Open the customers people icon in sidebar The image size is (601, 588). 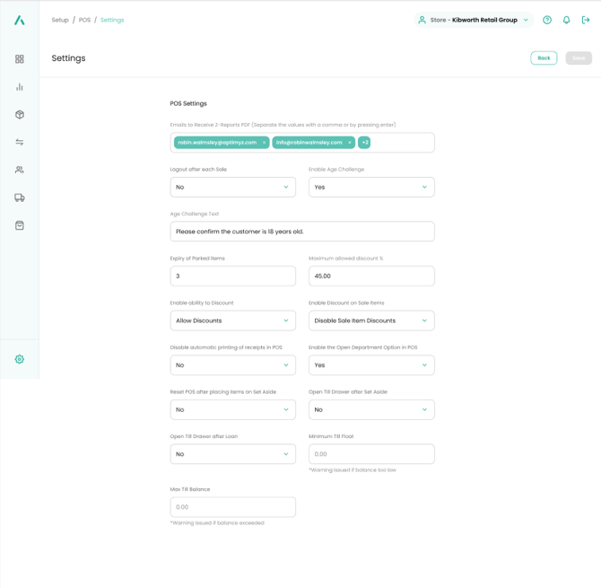[x=20, y=170]
